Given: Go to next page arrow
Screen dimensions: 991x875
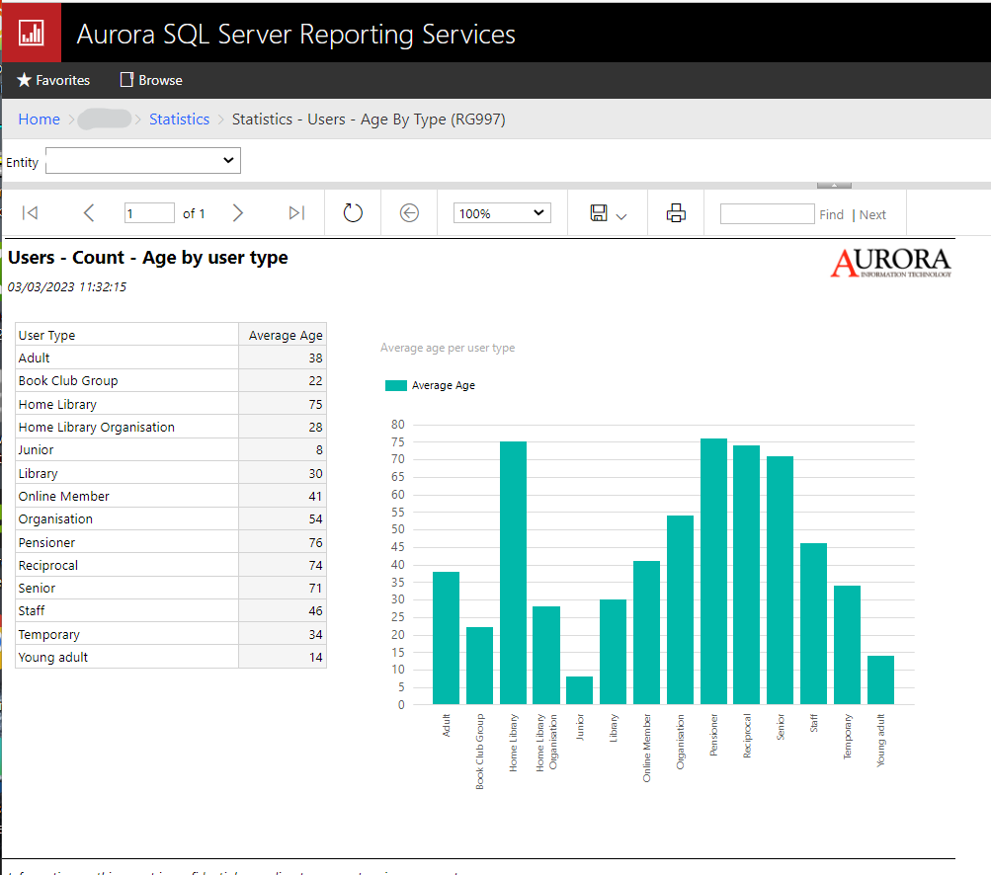Looking at the screenshot, I should pos(238,213).
